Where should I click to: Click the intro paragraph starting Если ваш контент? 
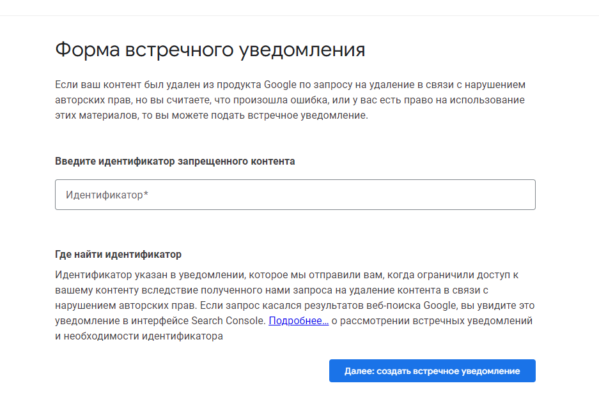pyautogui.click(x=290, y=100)
